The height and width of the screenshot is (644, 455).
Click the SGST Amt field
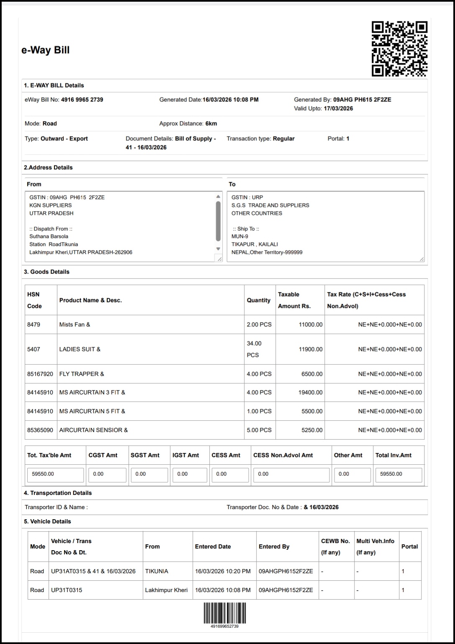pos(149,474)
